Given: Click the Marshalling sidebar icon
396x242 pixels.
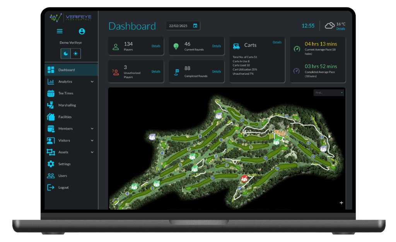Looking at the screenshot, I should point(51,105).
